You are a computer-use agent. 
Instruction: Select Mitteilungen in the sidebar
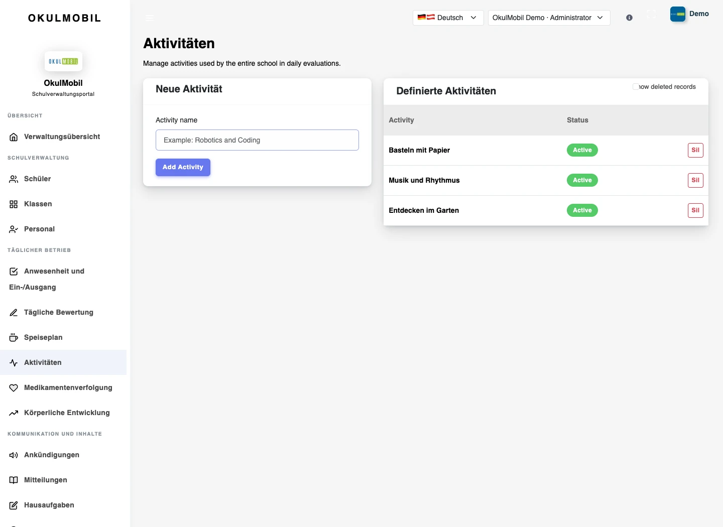[x=63, y=480]
